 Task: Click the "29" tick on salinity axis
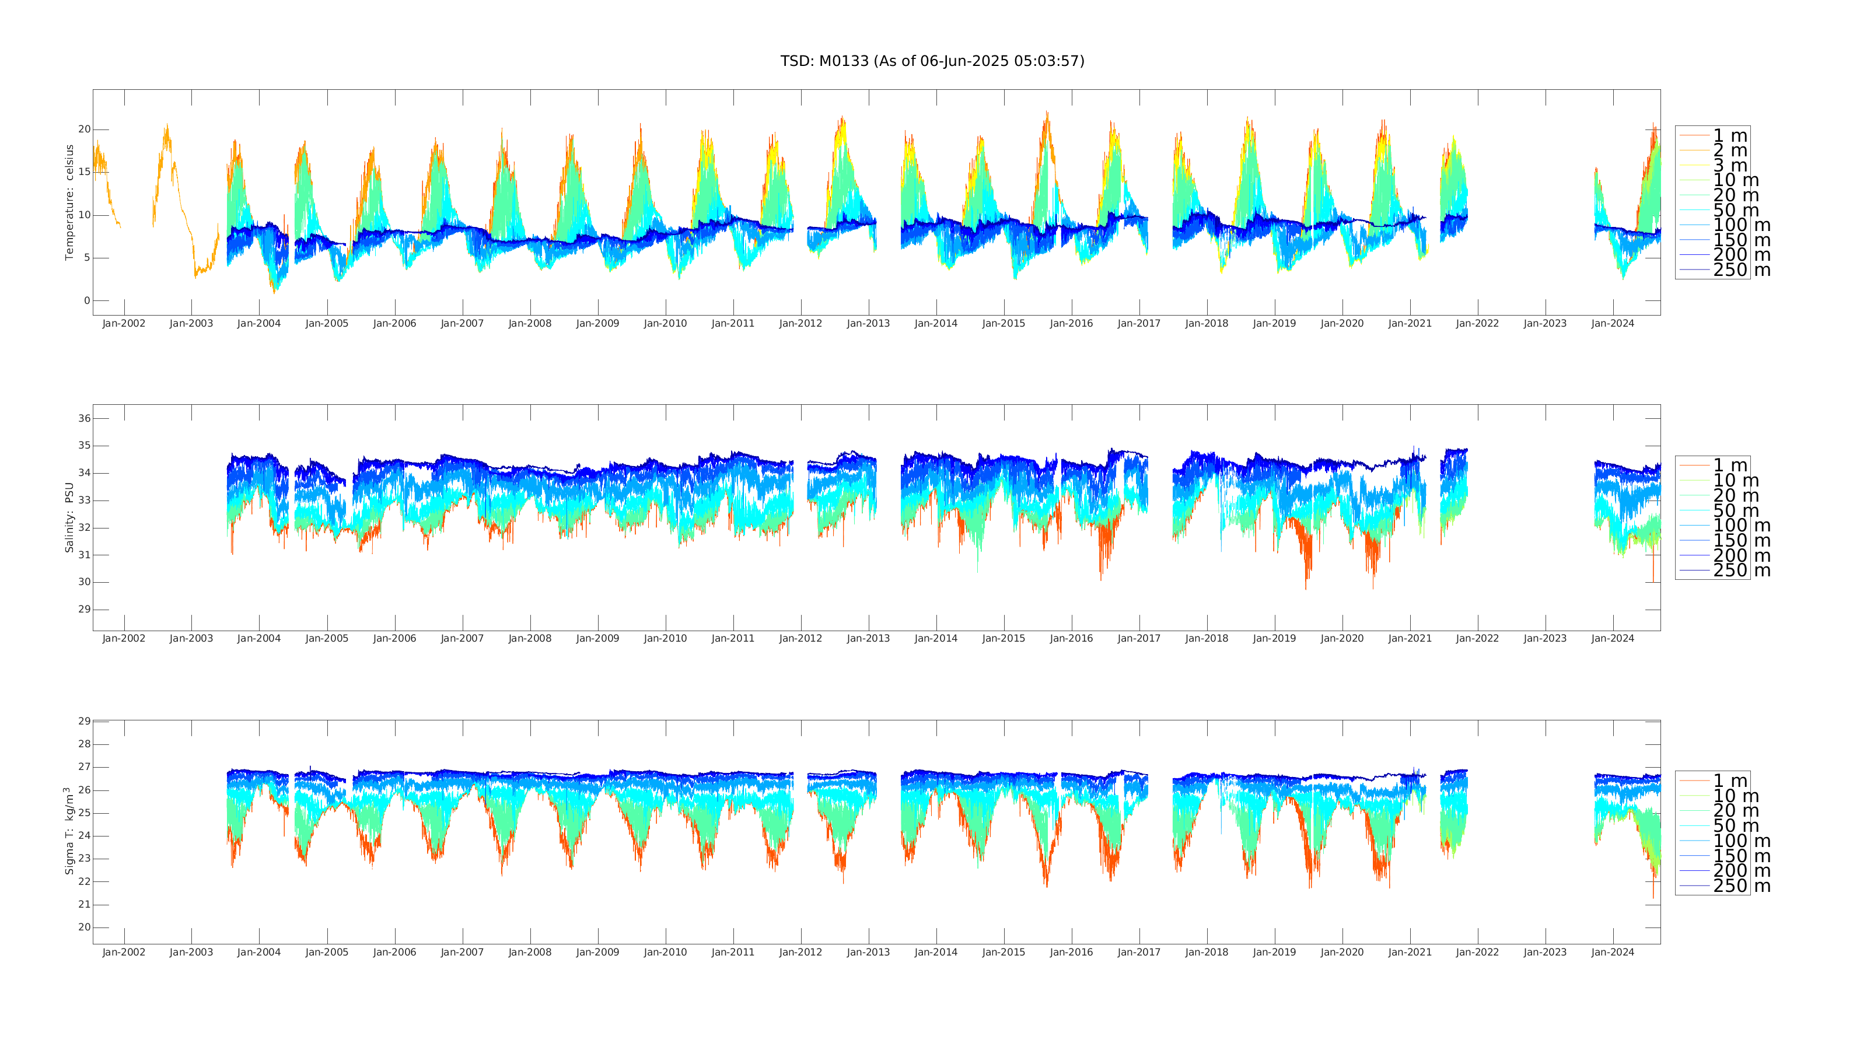coord(85,610)
